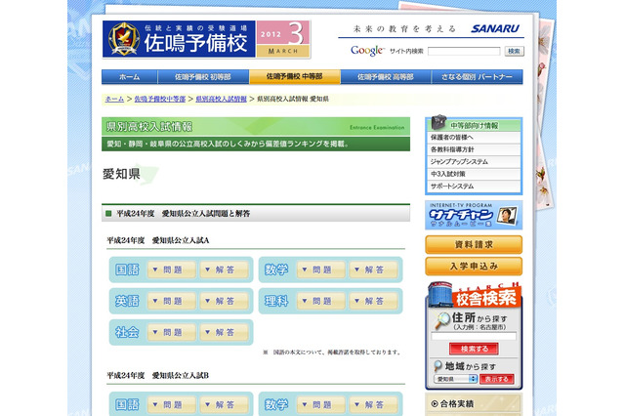Open 各教科指導方針 in the sidebar
The image size is (625, 416).
click(474, 149)
